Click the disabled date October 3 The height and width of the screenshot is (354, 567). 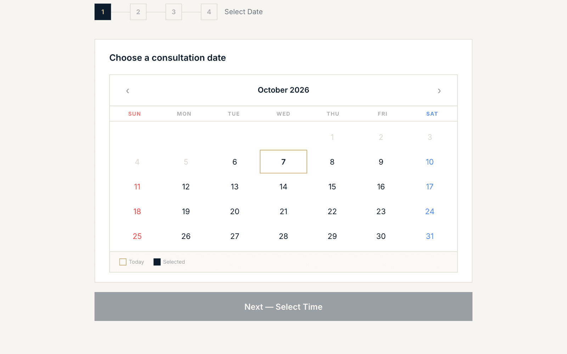tap(430, 137)
